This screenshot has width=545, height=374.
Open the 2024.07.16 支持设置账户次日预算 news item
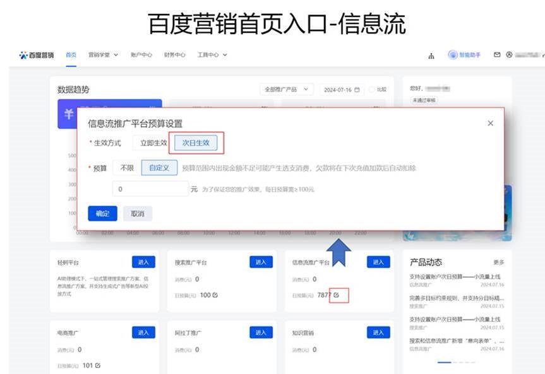tap(457, 280)
